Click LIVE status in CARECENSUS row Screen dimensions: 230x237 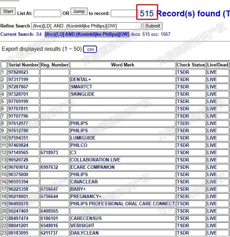pyautogui.click(x=212, y=218)
